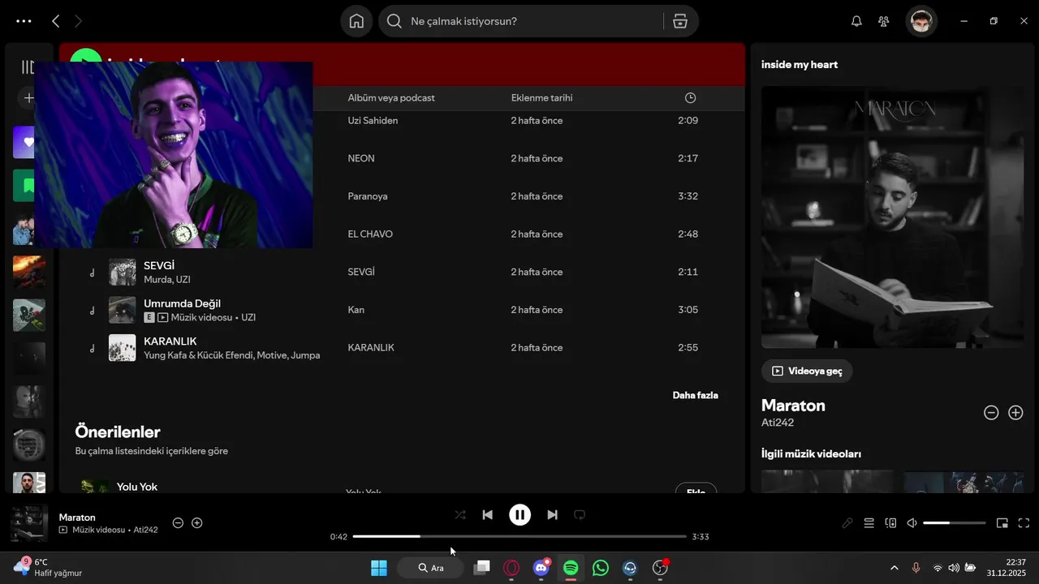Go to Spotify Home

tap(356, 21)
